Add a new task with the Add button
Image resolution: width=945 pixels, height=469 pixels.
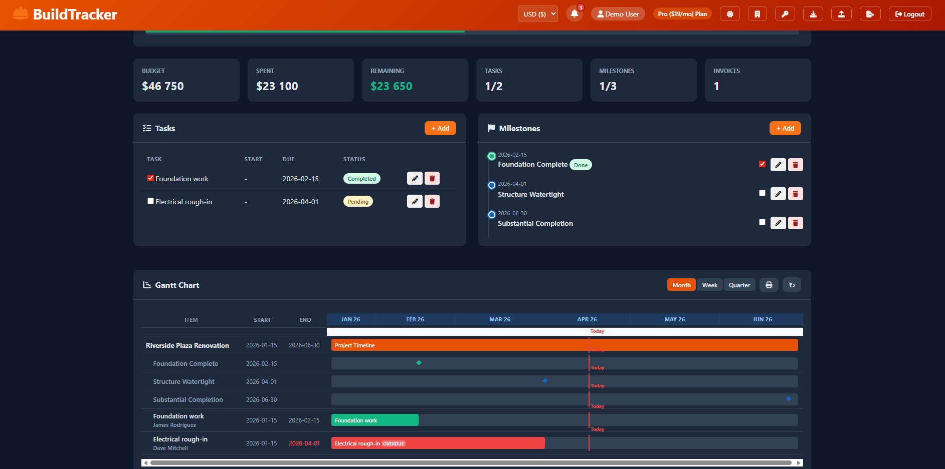point(440,128)
